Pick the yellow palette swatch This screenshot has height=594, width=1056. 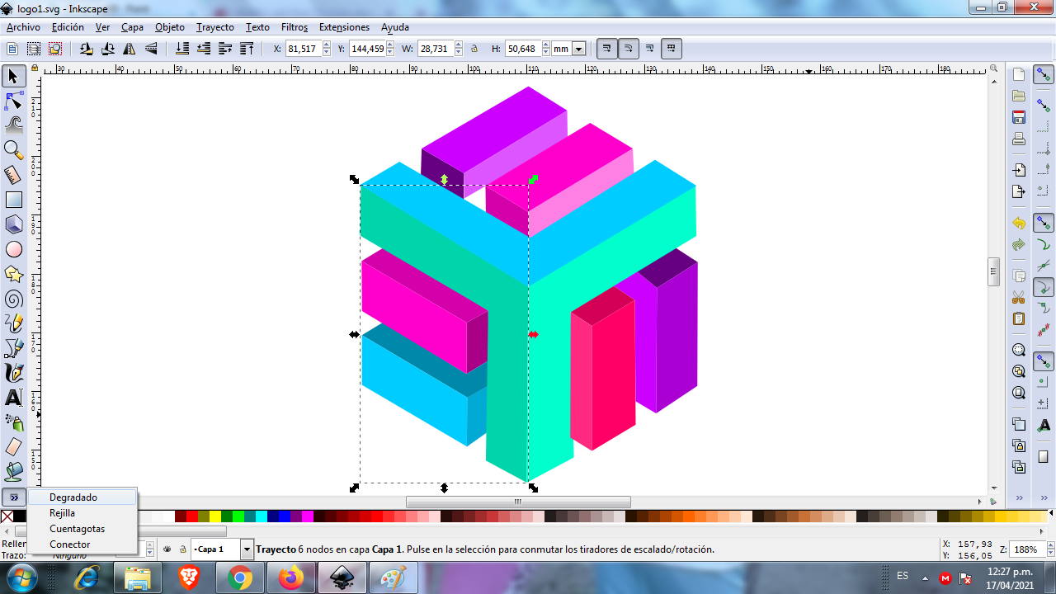coord(215,516)
